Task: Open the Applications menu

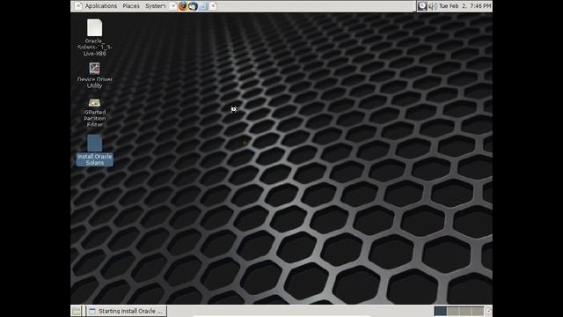Action: (x=101, y=6)
